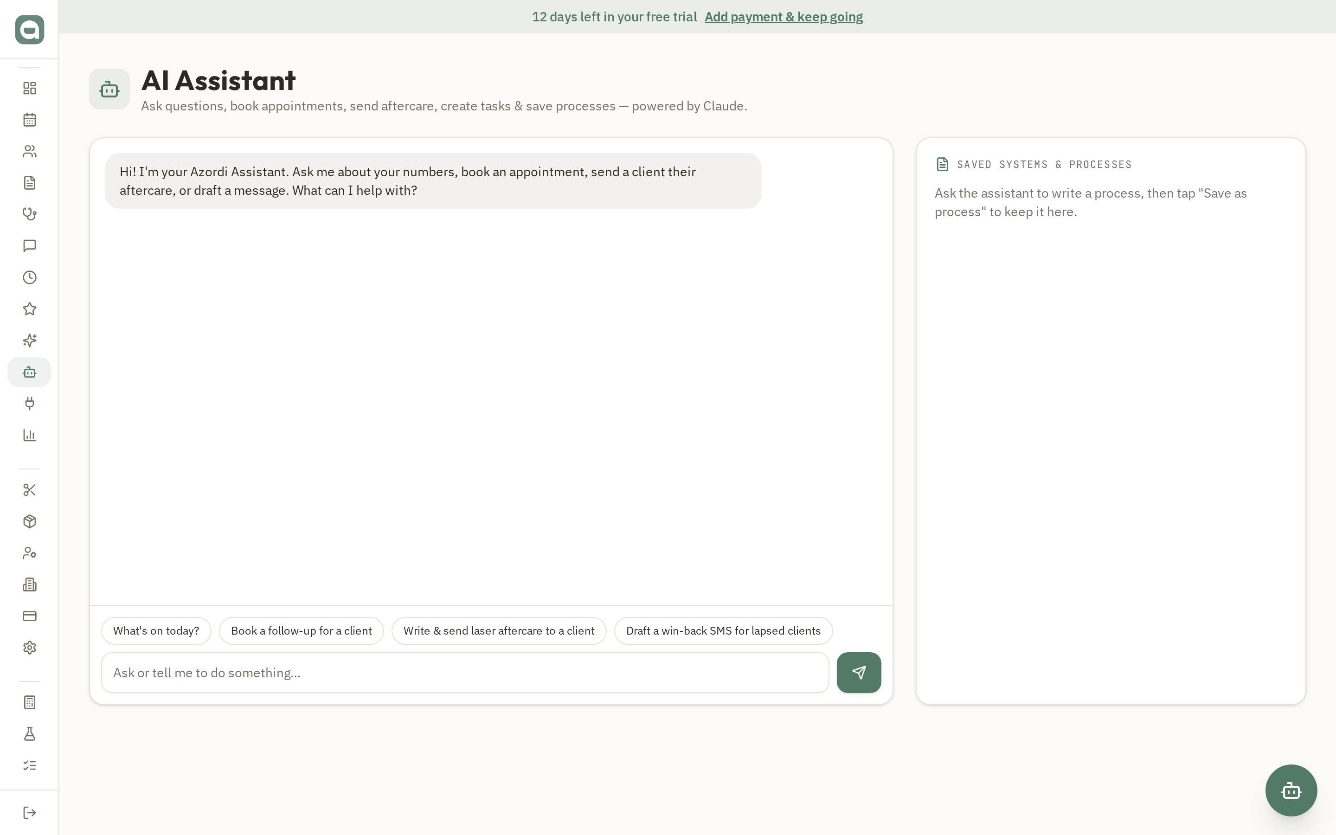This screenshot has height=835, width=1336.
Task: Open the stethoscope icon in sidebar
Action: tap(29, 214)
